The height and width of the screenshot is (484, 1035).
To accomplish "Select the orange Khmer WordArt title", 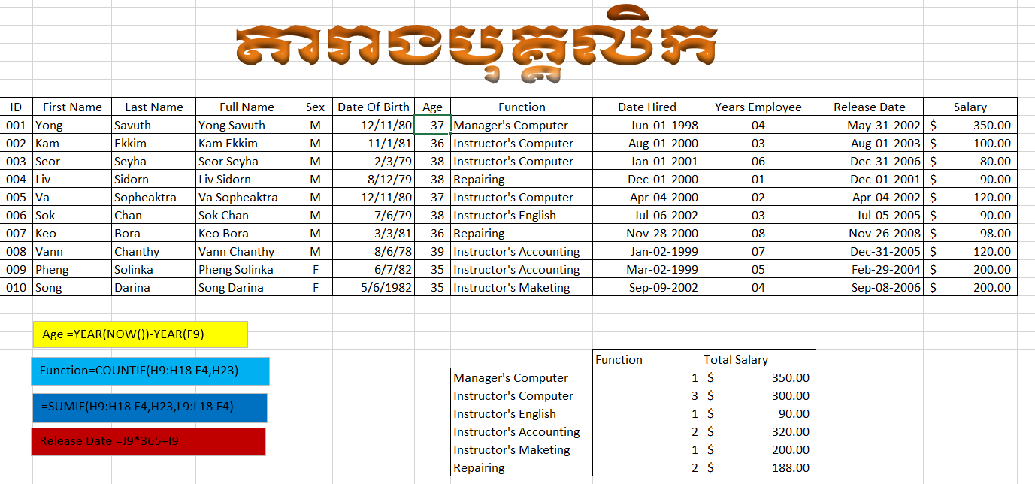I will point(476,44).
